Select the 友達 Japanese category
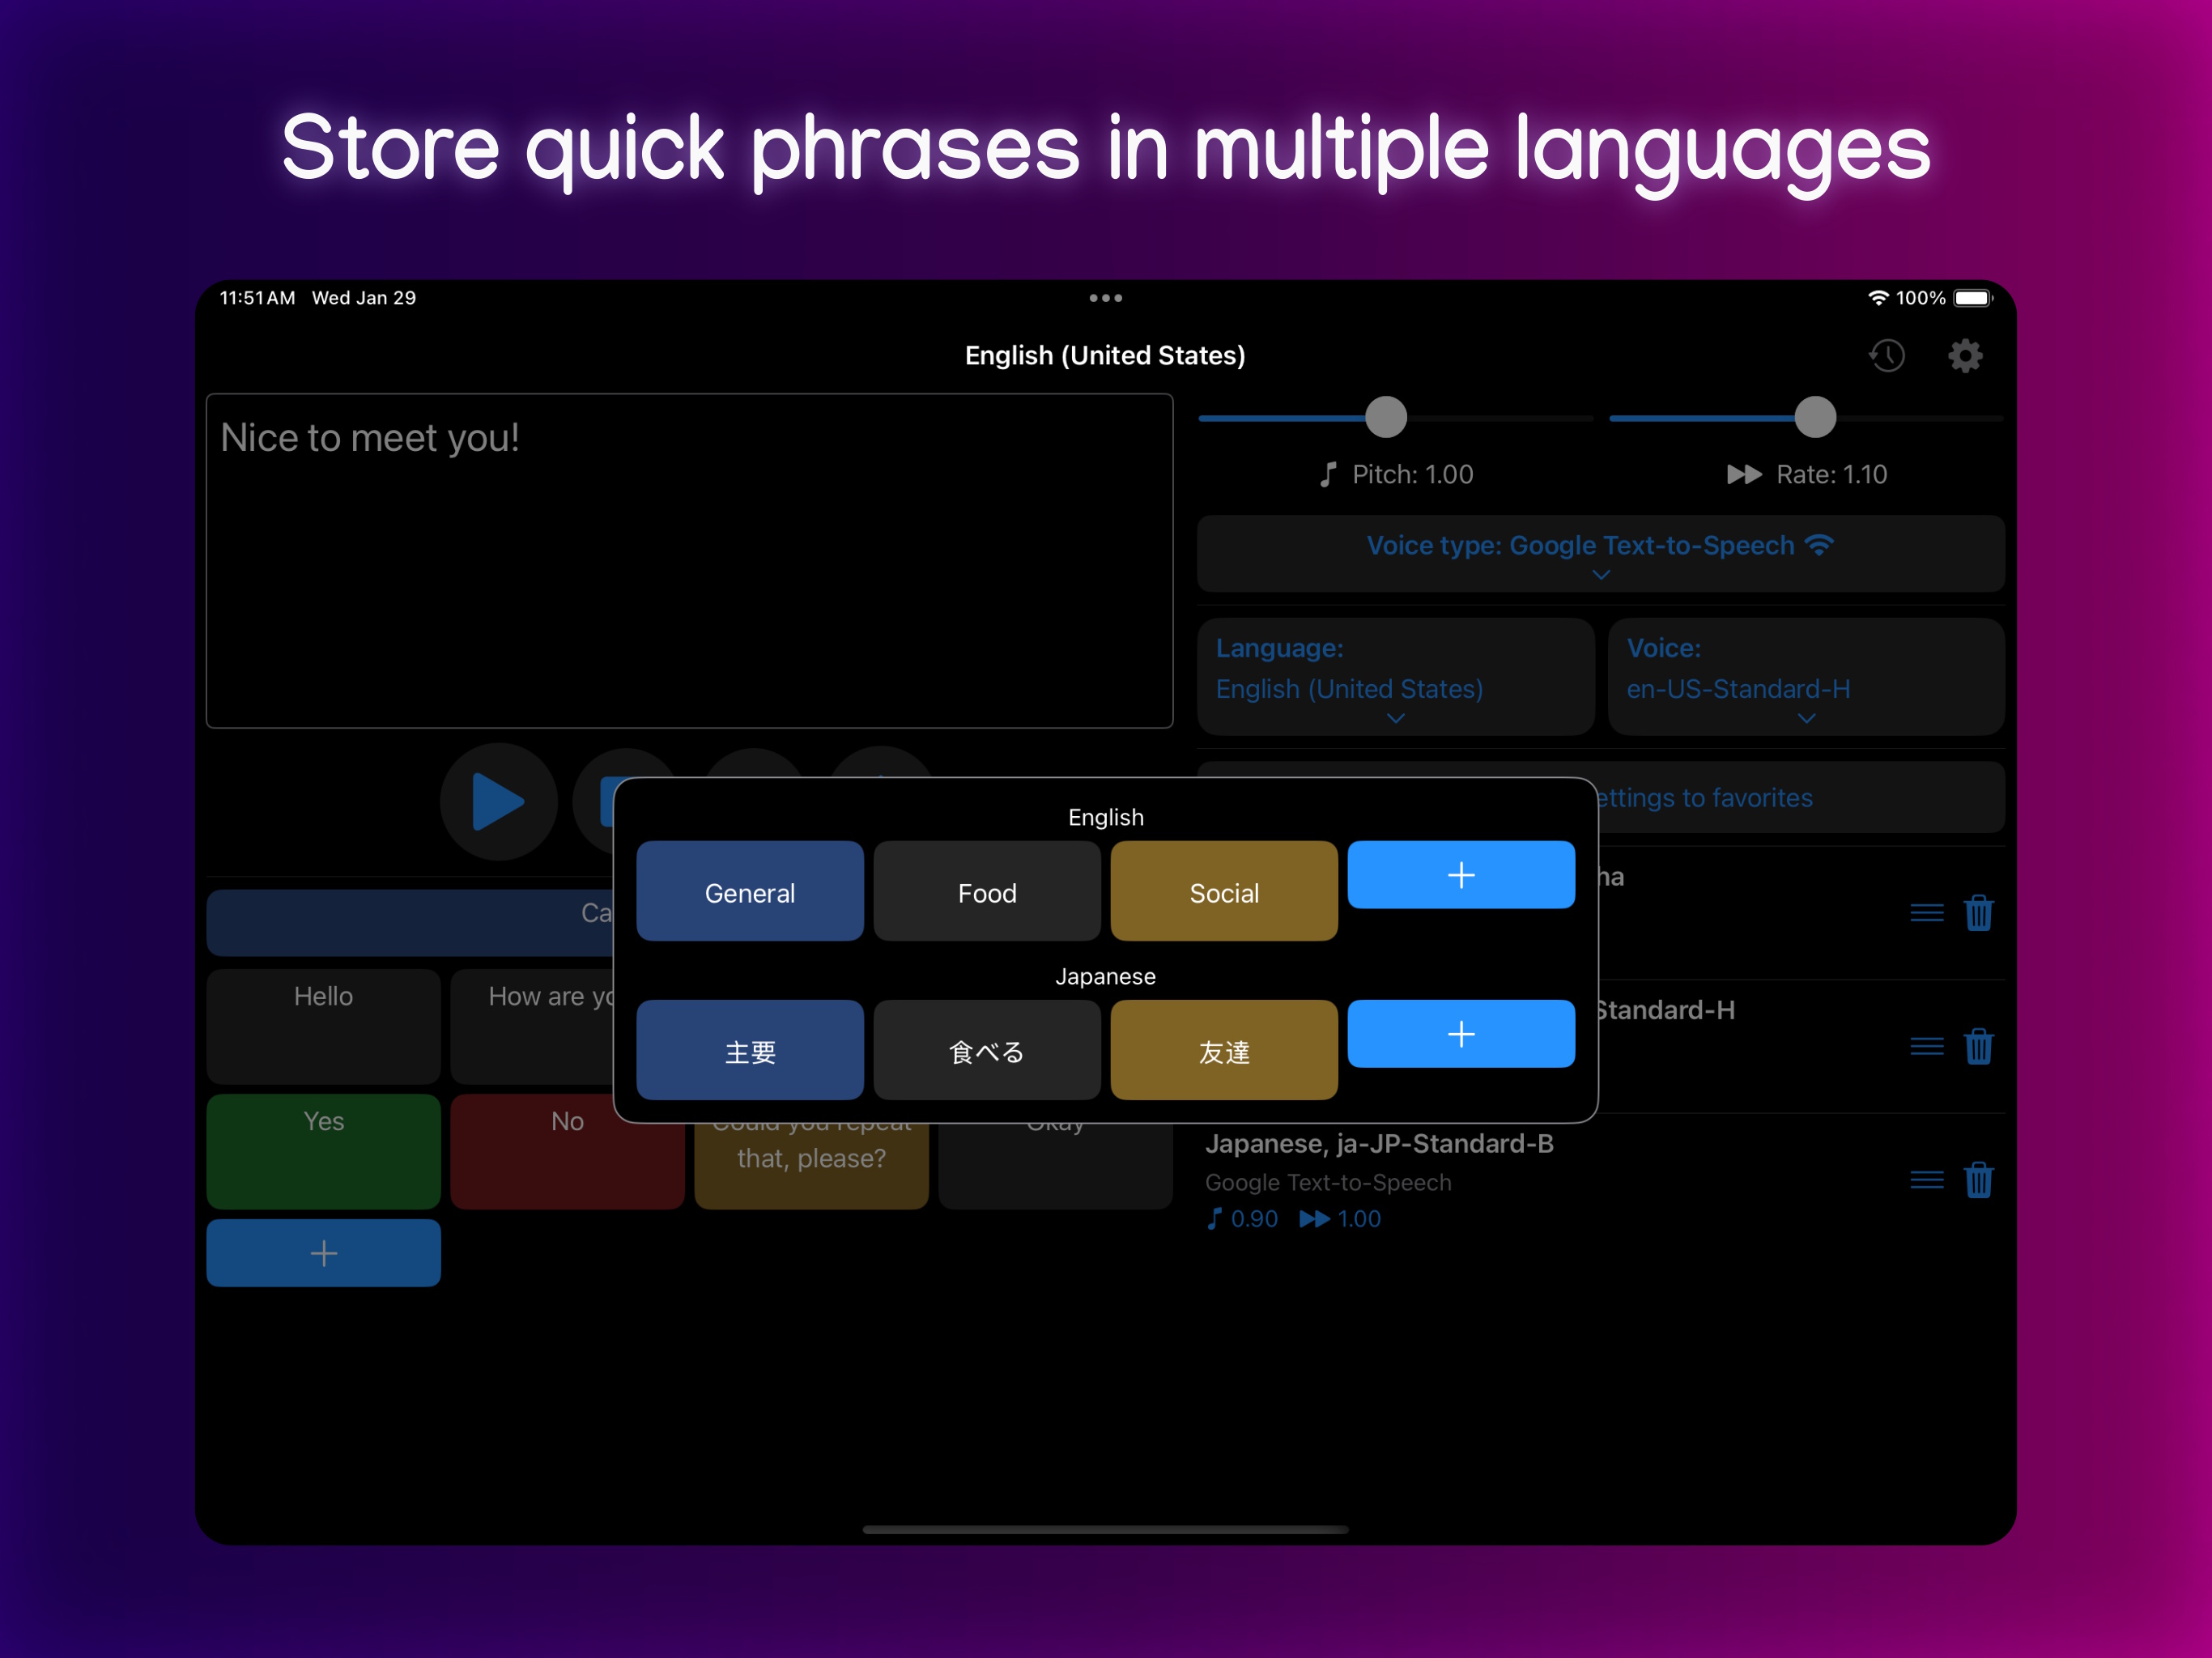 [x=1224, y=1050]
